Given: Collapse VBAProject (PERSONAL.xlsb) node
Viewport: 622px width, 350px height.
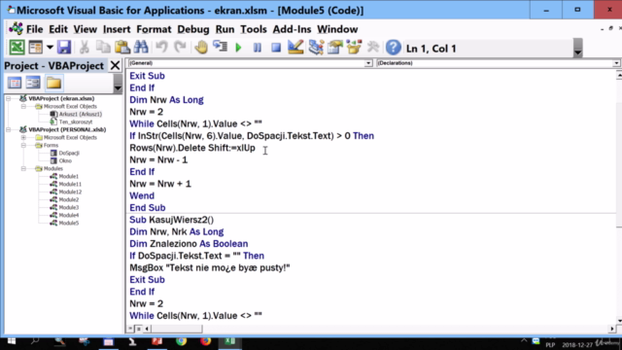Looking at the screenshot, I should [x=9, y=129].
